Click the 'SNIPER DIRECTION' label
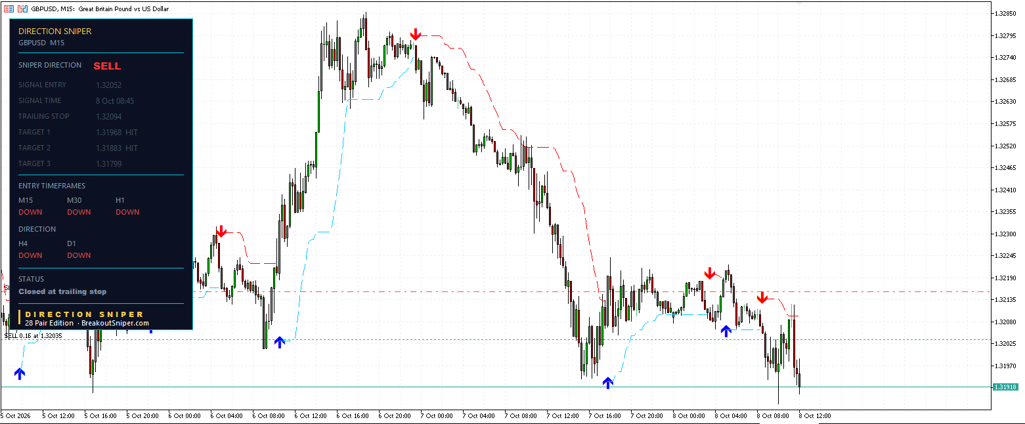 tap(50, 65)
